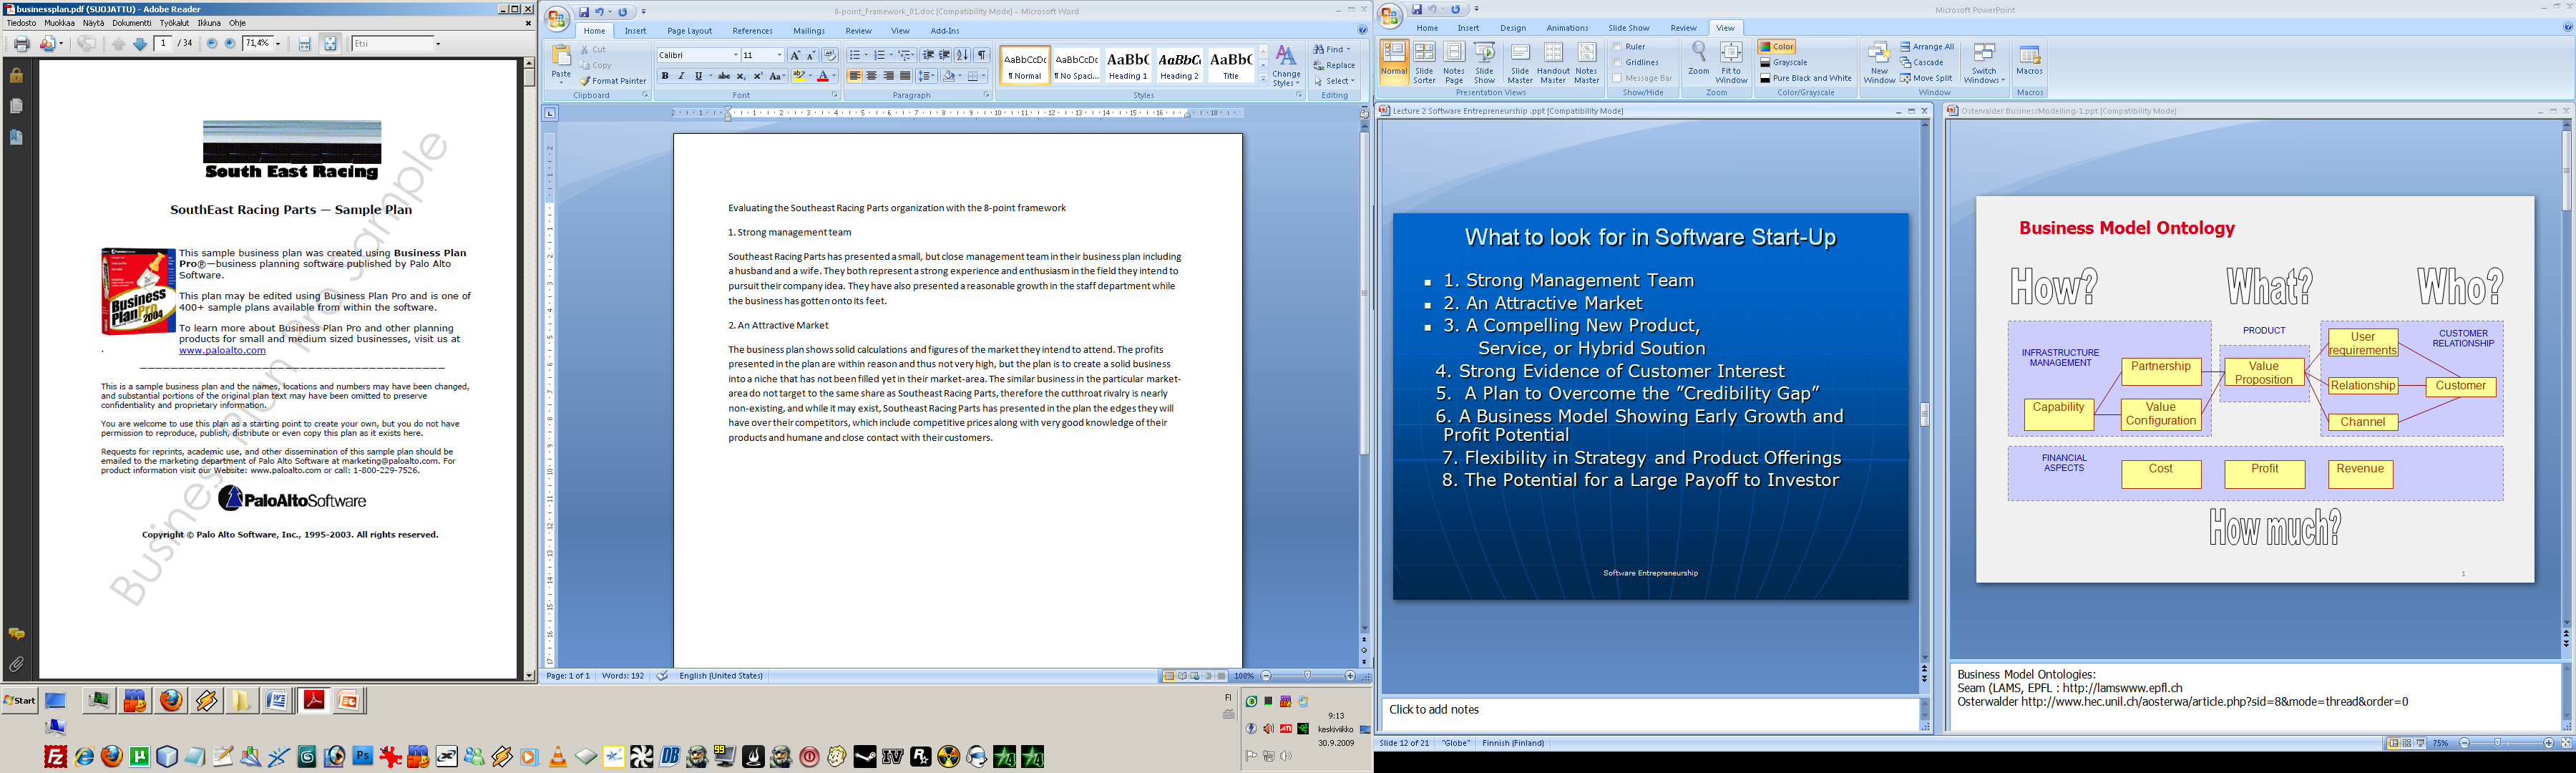The image size is (2576, 773).
Task: Enable the Gridlines checkbox
Action: (1618, 62)
